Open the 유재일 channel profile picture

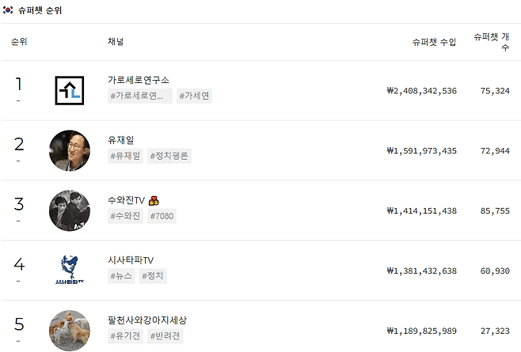(x=69, y=150)
